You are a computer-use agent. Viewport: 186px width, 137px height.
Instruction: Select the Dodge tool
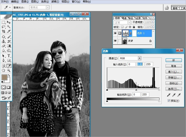(9, 50)
